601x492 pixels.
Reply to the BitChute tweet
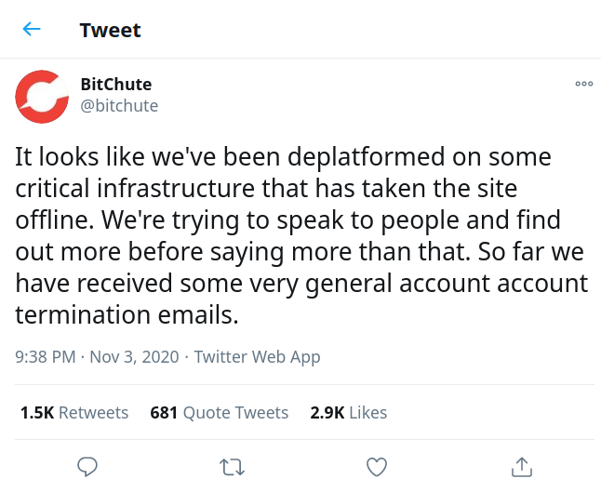click(87, 465)
